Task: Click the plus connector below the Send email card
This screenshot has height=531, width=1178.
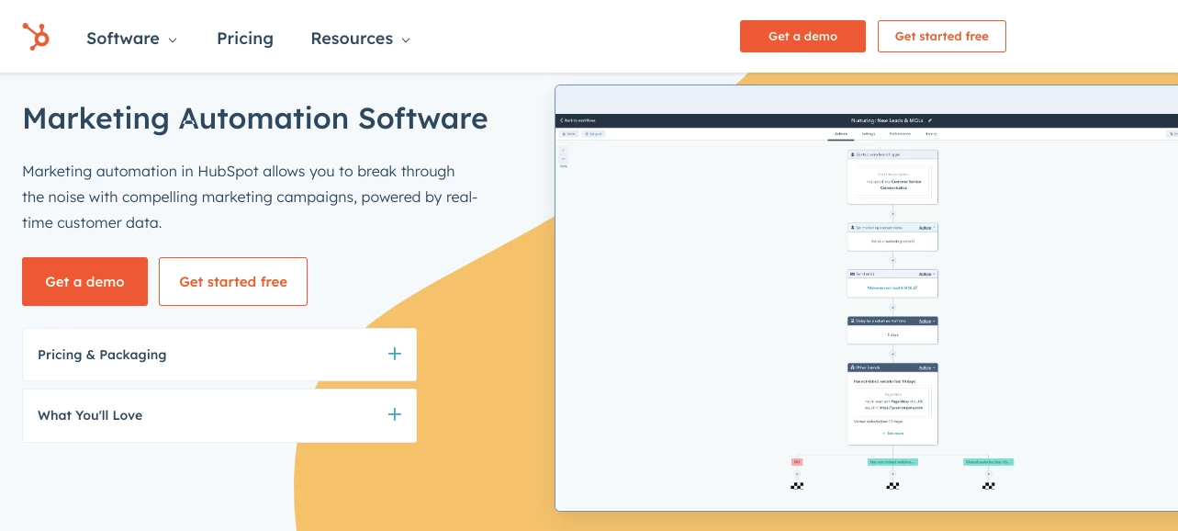Action: (x=892, y=308)
